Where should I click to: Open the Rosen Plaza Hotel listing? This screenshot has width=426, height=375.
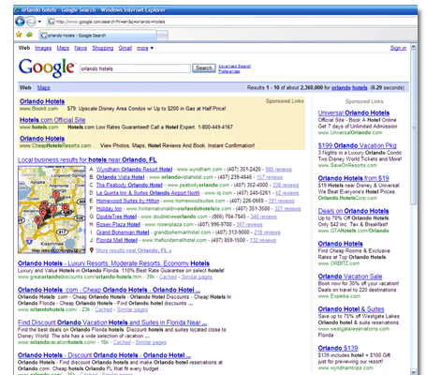118,224
